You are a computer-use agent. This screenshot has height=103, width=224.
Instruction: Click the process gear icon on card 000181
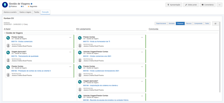80,52
